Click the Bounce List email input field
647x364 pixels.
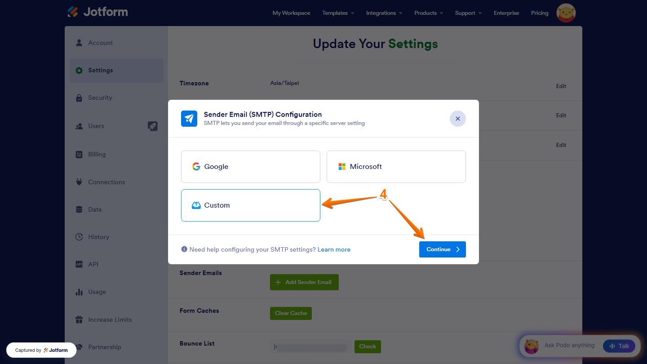(x=310, y=346)
